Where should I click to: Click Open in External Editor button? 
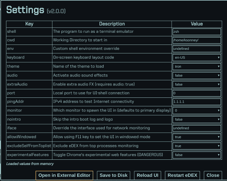64,175
